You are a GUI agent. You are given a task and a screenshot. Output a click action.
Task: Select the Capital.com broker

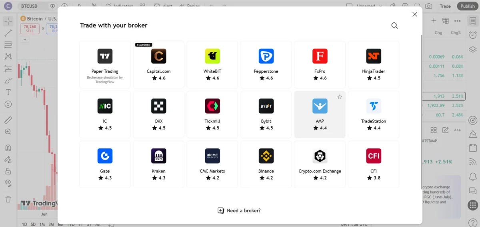[158, 64]
